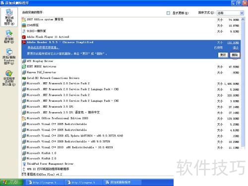This screenshot has width=248, height=186.
Task: Select .NET Framework 3.5 SP1 语言包 - 简体中文
Action: pyautogui.click(x=131, y=113)
